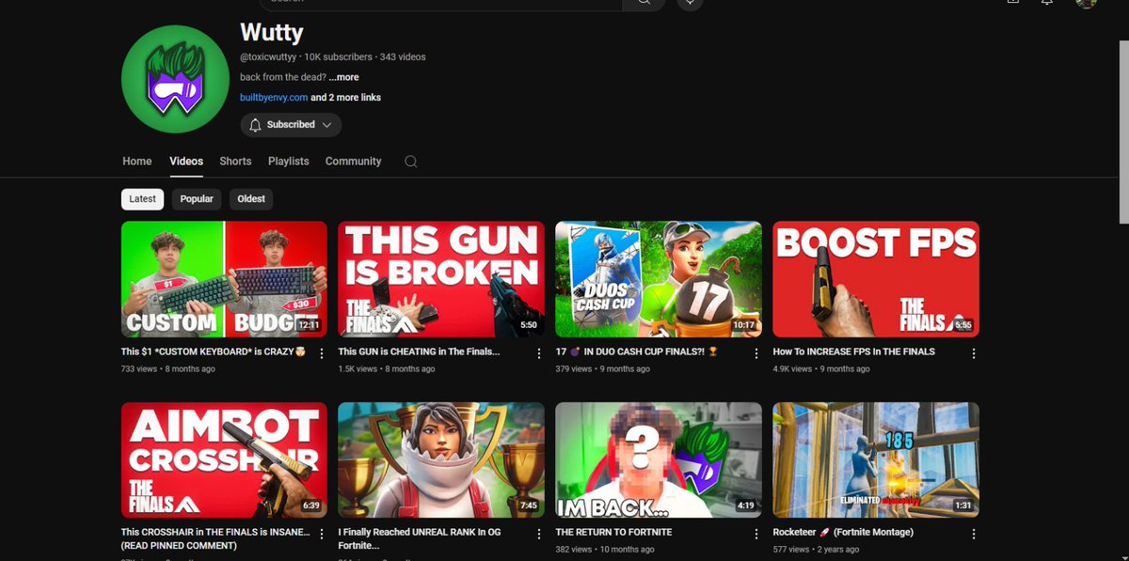
Task: Click '577 views · 2 years ago'
Action: tap(815, 550)
